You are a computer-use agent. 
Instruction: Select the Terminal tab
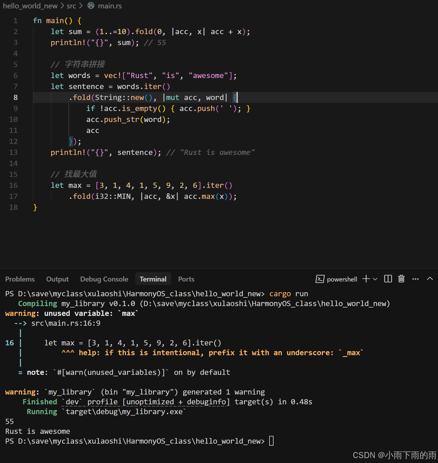(x=153, y=279)
